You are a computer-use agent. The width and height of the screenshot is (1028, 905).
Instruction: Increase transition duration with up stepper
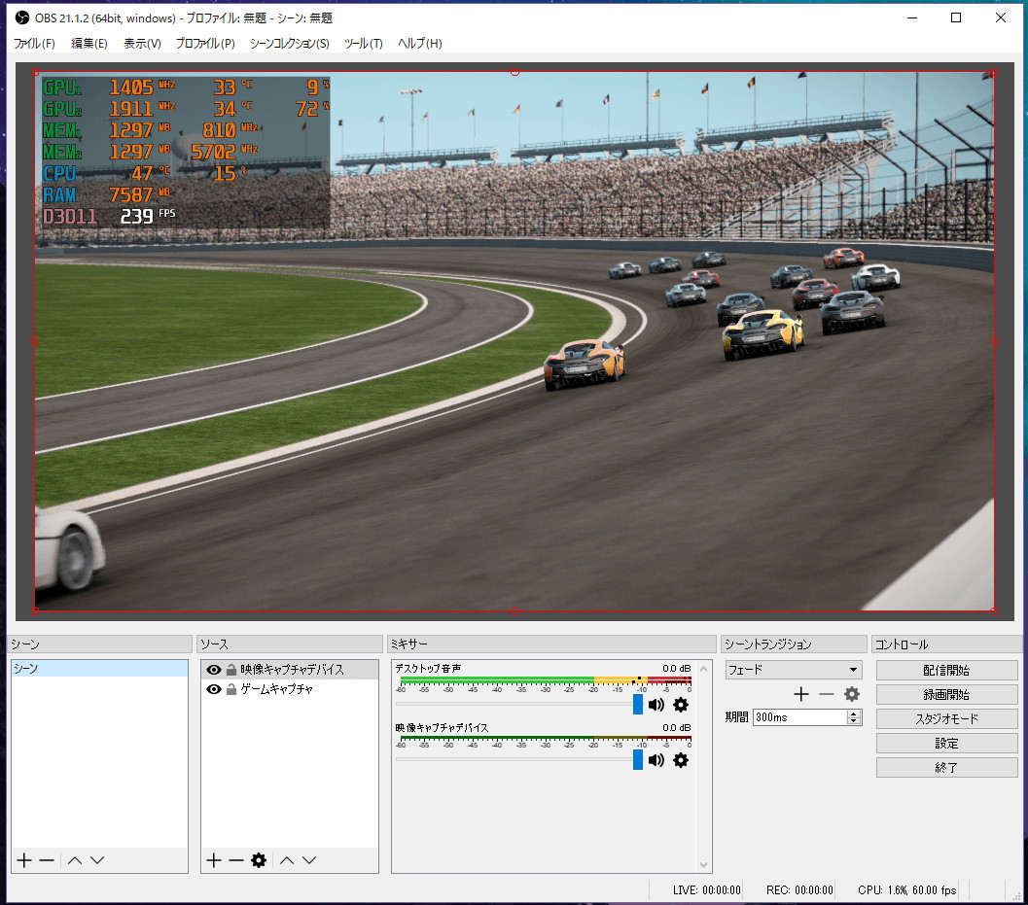coord(854,714)
